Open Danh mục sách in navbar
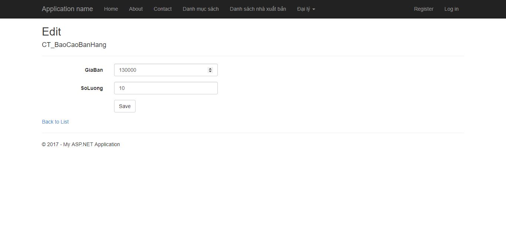This screenshot has width=506, height=239. tap(200, 9)
